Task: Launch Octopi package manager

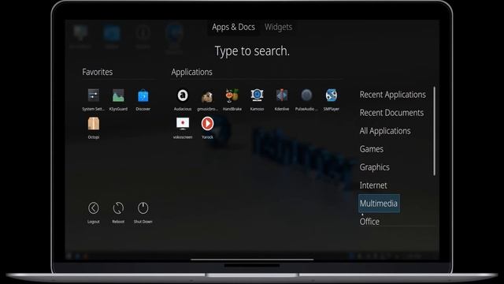Action: [x=94, y=128]
